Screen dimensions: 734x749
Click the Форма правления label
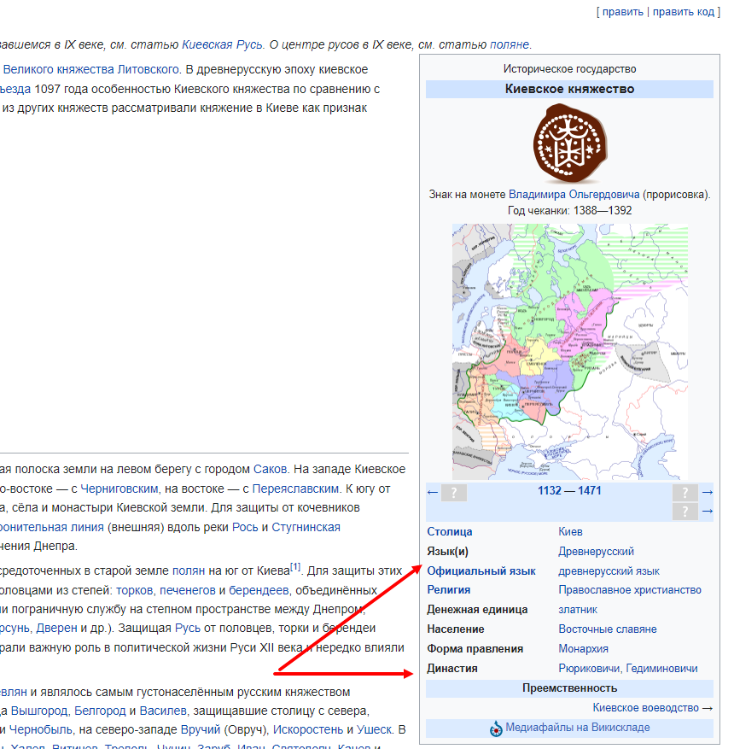point(475,649)
